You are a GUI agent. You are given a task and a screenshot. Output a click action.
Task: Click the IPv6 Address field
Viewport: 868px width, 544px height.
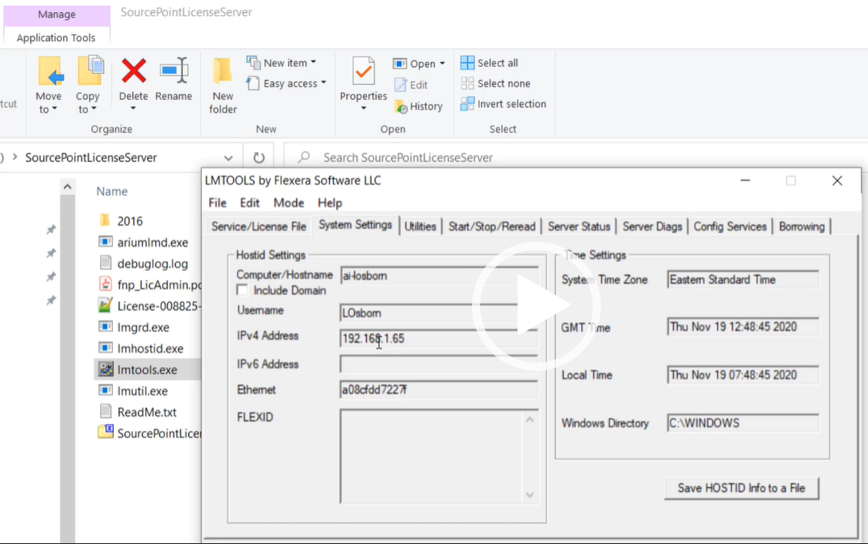(x=439, y=364)
